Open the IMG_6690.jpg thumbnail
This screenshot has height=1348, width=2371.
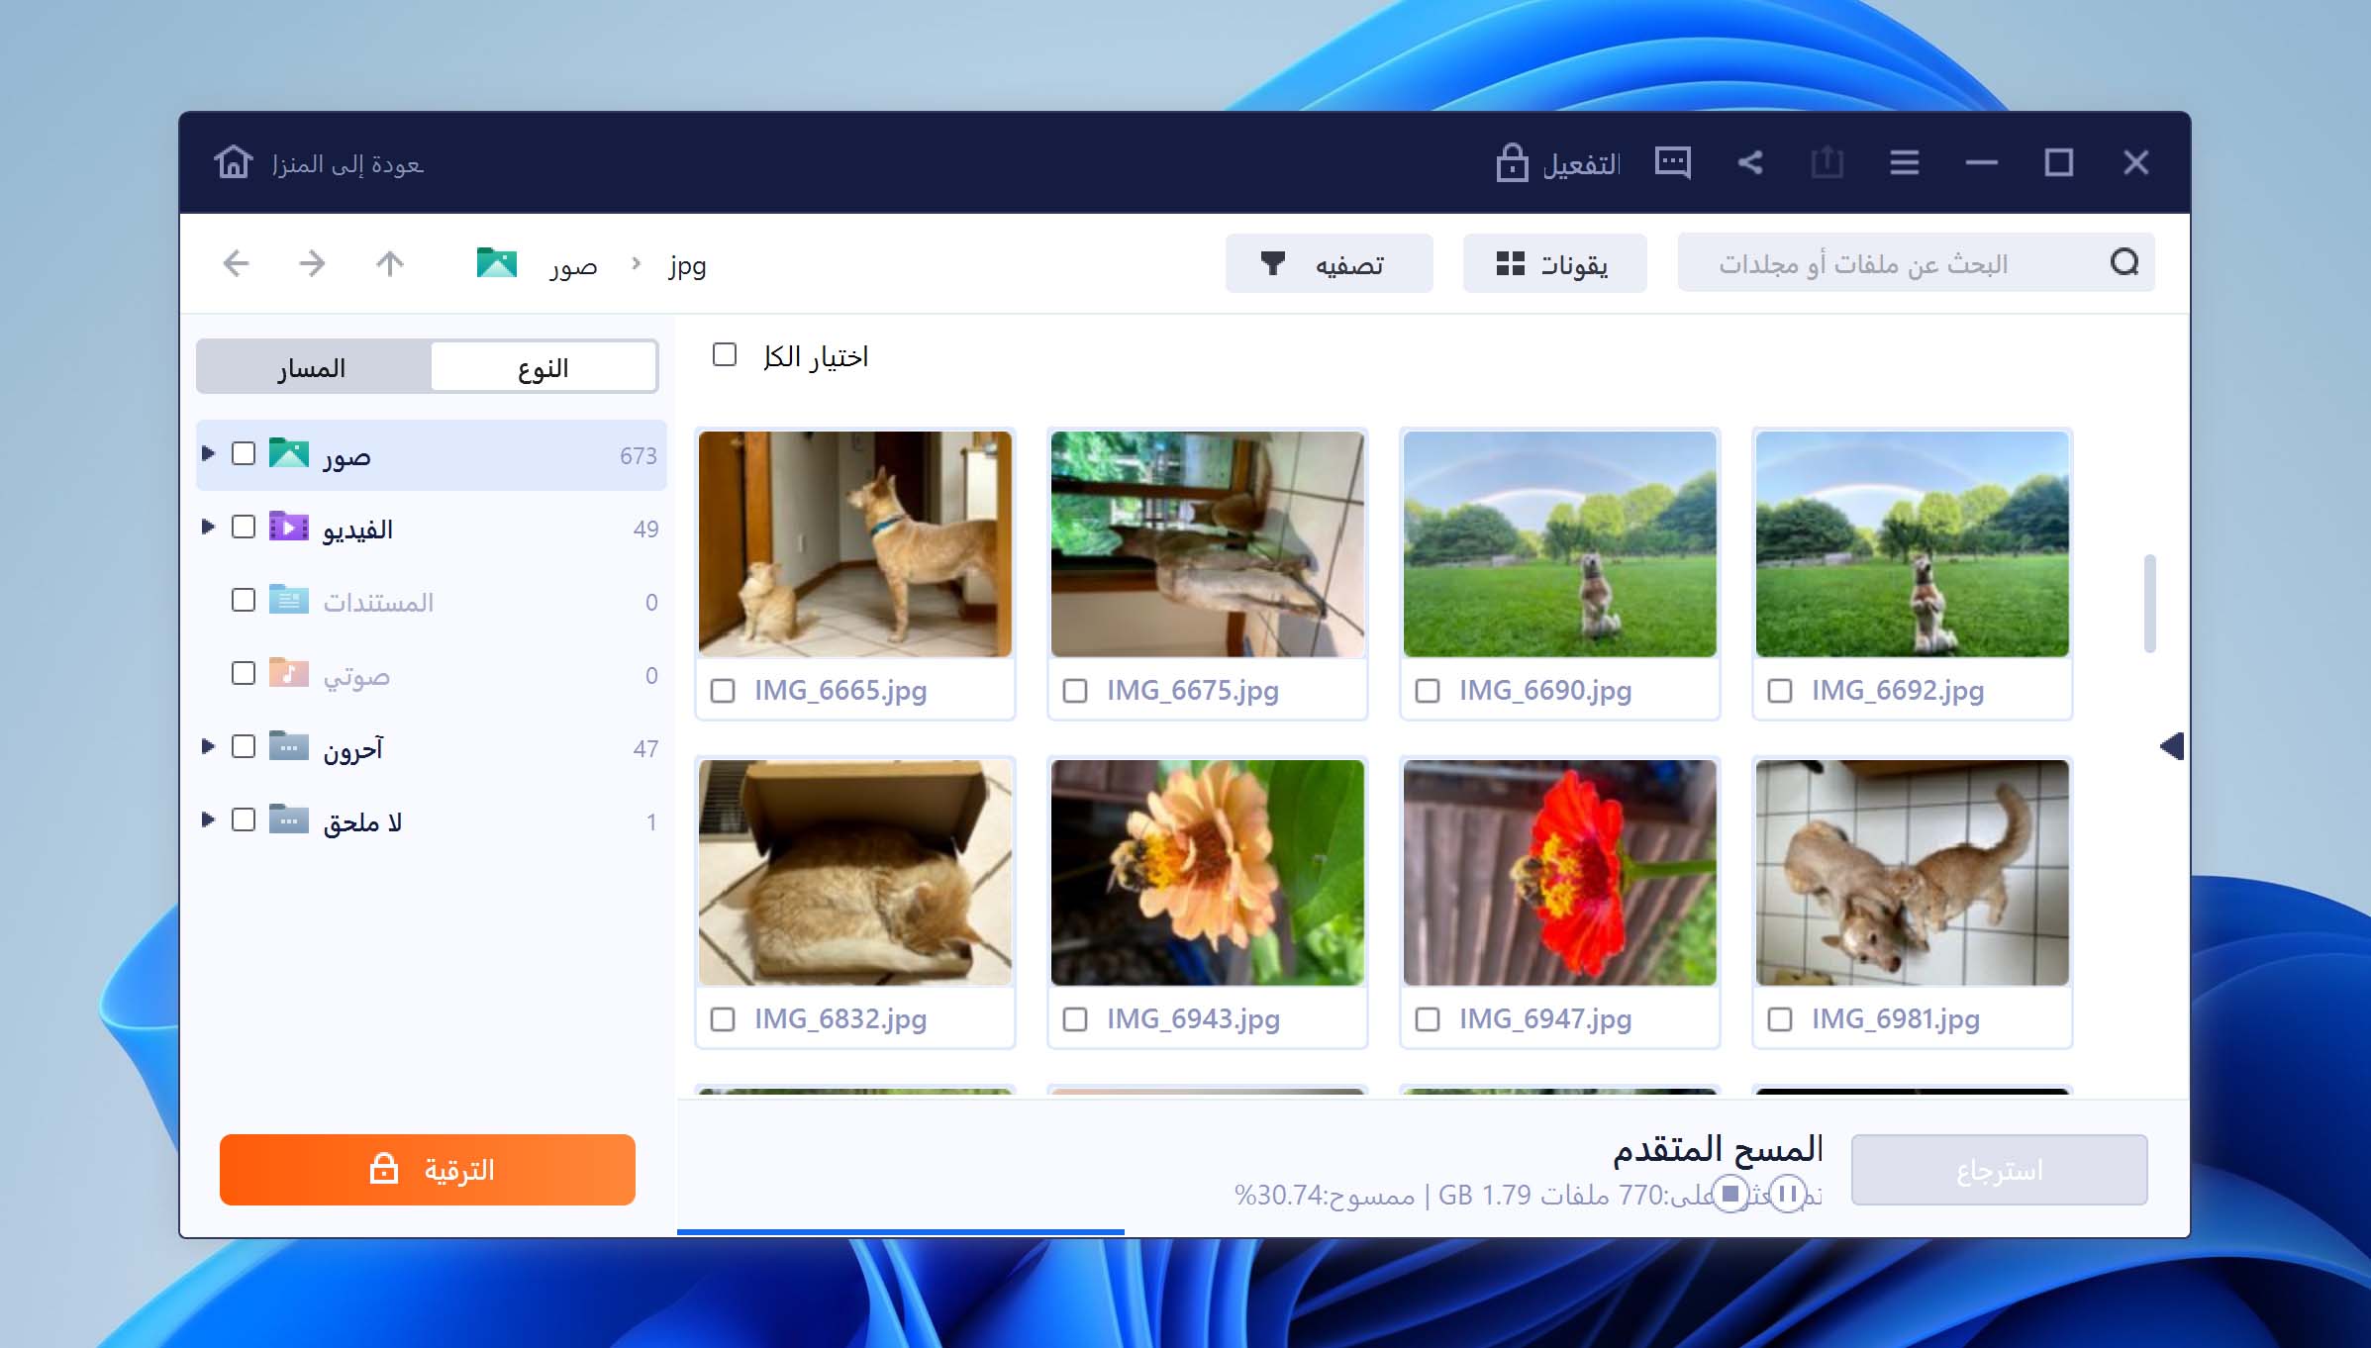point(1560,543)
